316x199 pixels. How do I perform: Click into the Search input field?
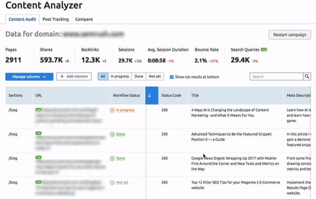point(276,76)
